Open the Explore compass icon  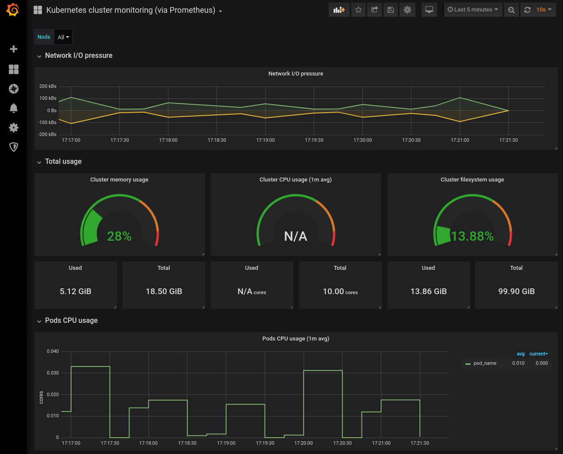click(14, 89)
